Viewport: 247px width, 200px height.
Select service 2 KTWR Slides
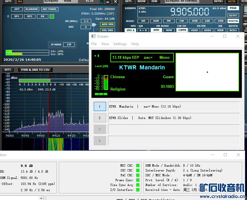click(x=100, y=118)
